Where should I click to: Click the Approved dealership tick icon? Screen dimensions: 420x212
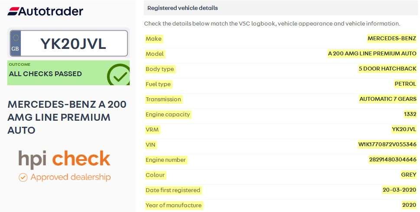pos(23,177)
